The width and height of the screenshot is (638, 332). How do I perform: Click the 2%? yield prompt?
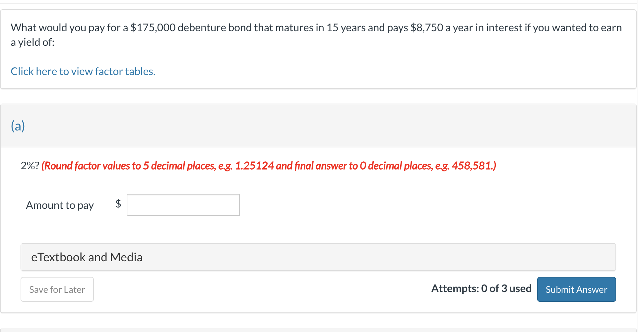click(30, 166)
